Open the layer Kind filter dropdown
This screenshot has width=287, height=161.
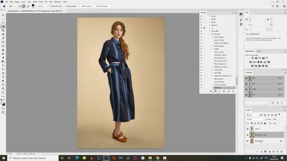click(x=252, y=115)
